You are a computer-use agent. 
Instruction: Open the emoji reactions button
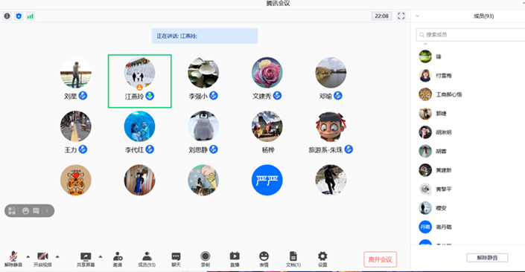(x=264, y=259)
